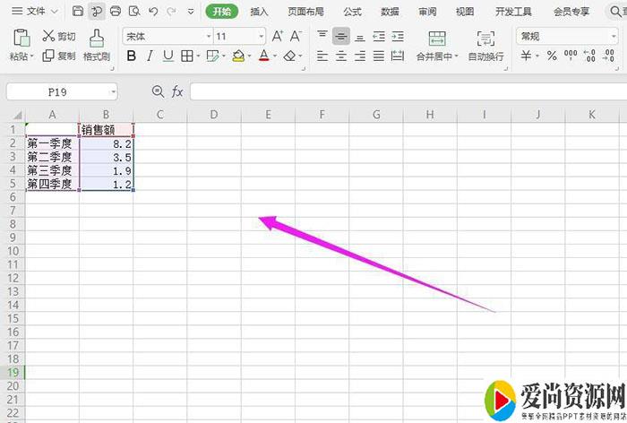Viewport: 627px width, 423px height.
Task: Increase font size with A+ icon
Action: pos(277,37)
